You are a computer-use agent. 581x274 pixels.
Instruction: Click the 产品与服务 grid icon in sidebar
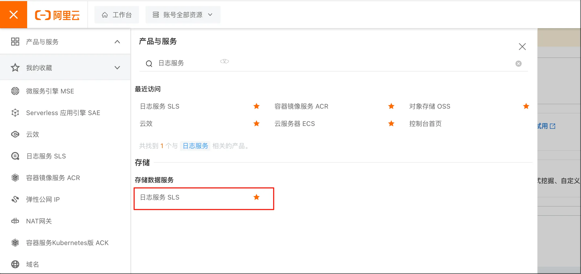pos(15,42)
